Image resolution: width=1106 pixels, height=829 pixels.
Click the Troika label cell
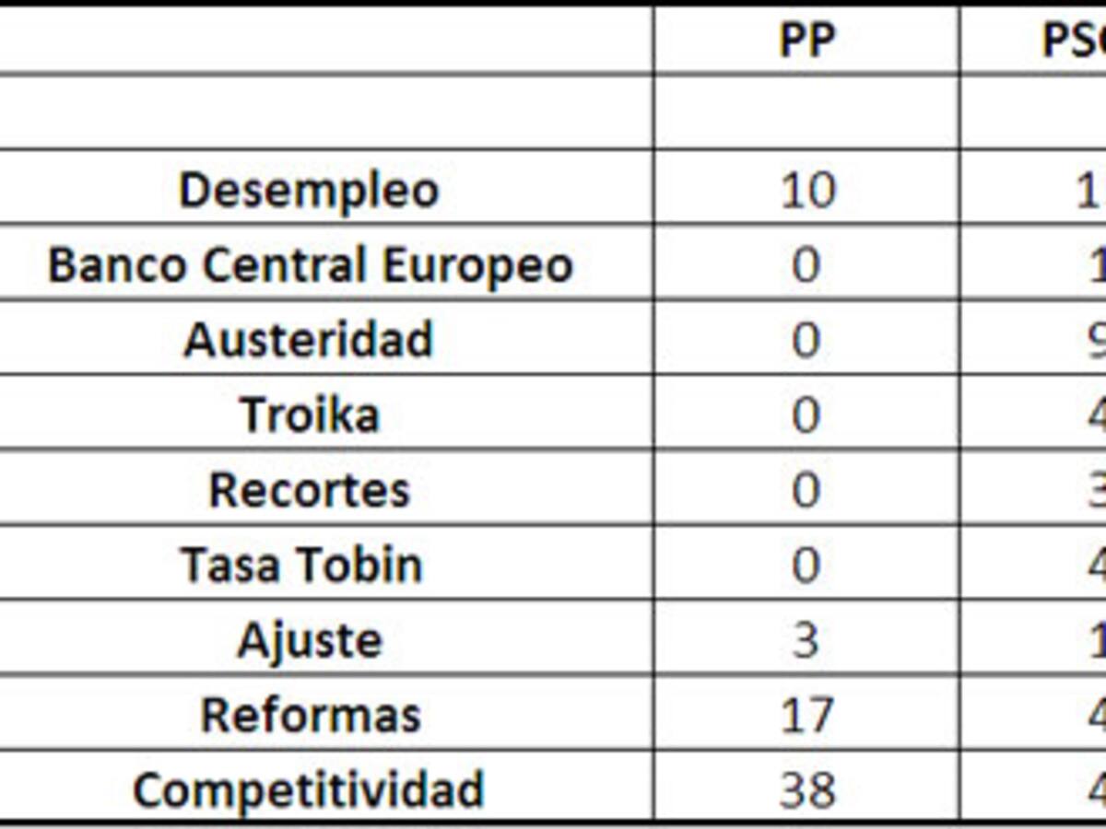[310, 414]
